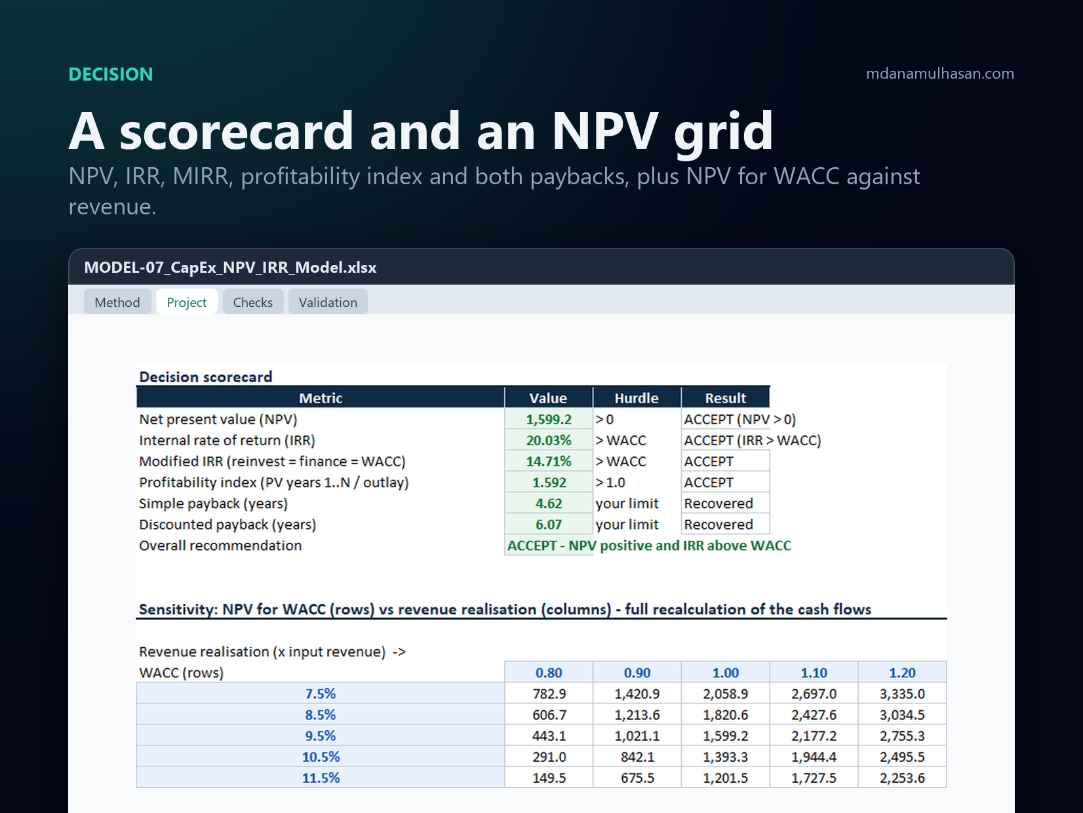This screenshot has width=1083, height=813.
Task: Select the > 1.0 hurdle cell
Action: 637,483
